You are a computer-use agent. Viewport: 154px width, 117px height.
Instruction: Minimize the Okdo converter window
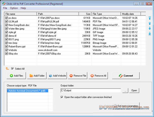136,4
